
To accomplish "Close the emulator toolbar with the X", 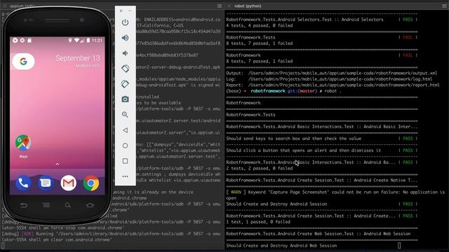I will tap(121, 11).
